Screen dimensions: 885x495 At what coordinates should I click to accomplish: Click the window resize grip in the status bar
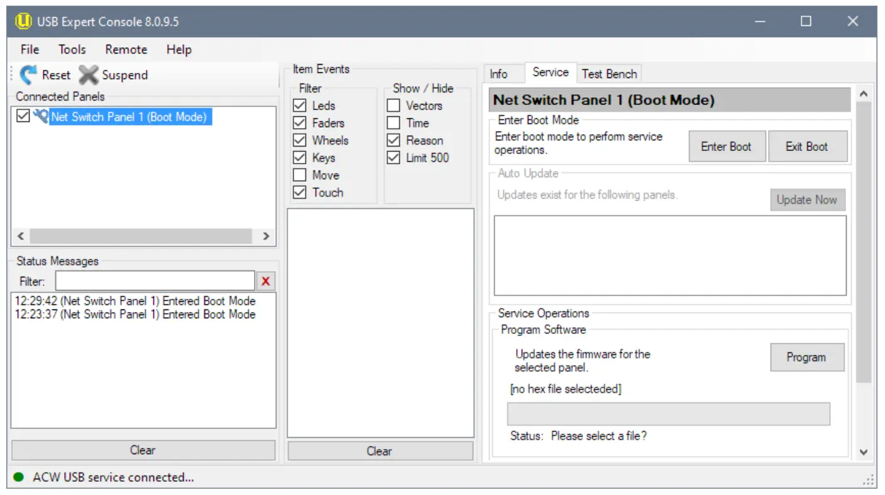[x=870, y=481]
